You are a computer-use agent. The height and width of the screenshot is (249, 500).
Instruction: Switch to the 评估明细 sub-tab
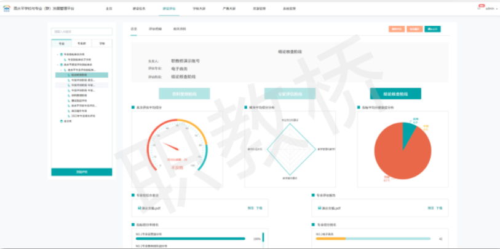(x=155, y=29)
